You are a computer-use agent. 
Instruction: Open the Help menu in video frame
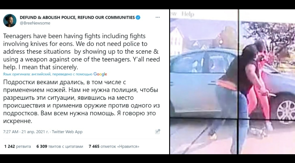[x=188, y=14]
